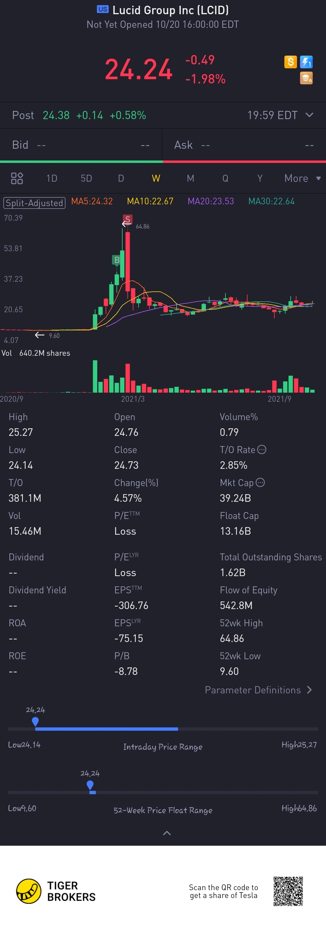This screenshot has width=326, height=937.
Task: Switch to the 1D chart tab
Action: tap(52, 178)
